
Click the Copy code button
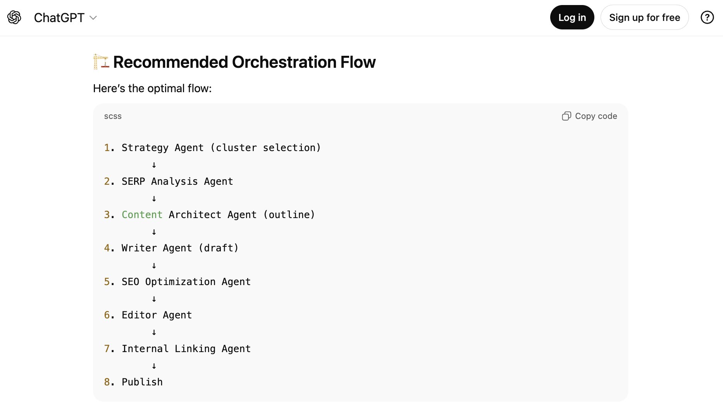[x=589, y=116]
